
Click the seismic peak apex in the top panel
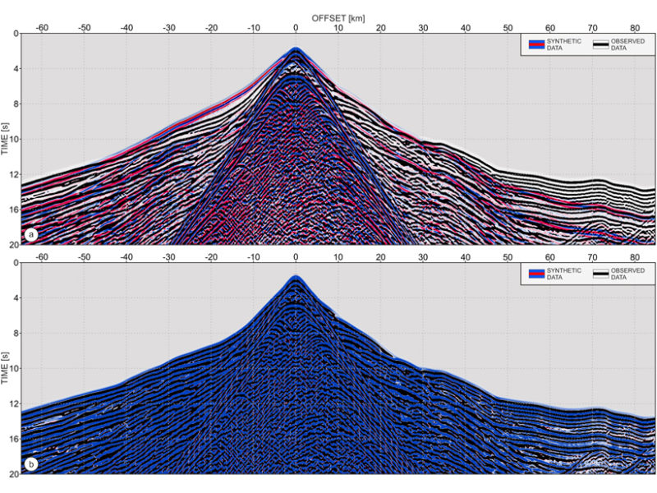click(x=296, y=49)
